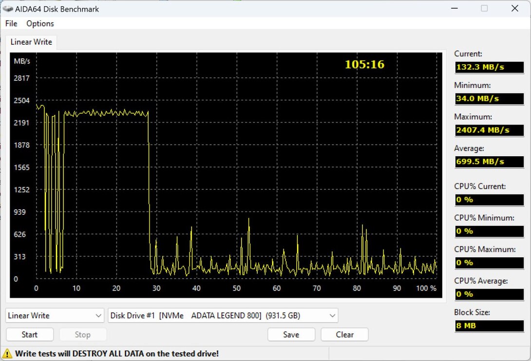Clear the benchmark graph
The image size is (531, 361).
345,335
